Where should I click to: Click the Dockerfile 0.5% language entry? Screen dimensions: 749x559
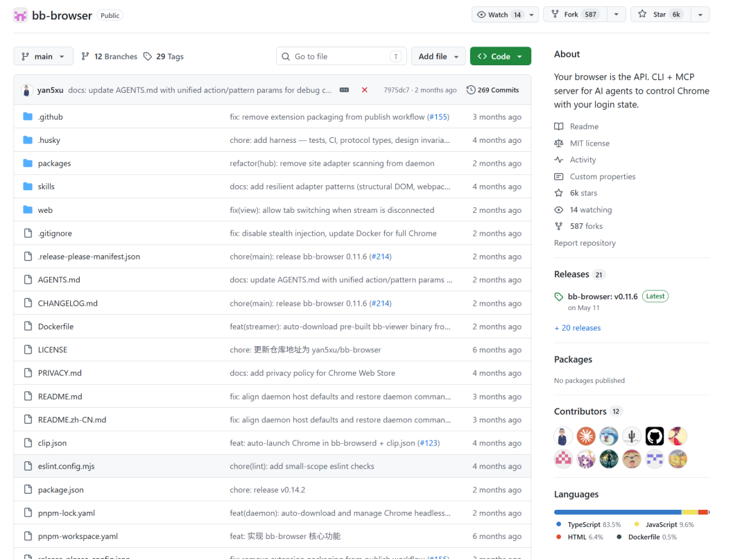647,537
